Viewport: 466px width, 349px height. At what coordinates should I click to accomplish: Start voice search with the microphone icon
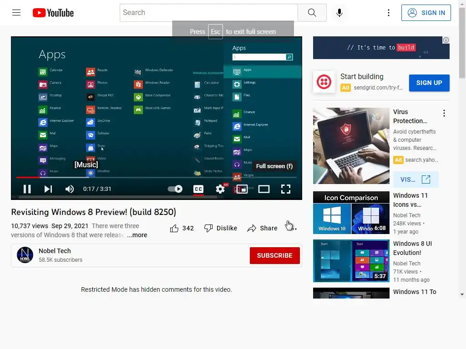tap(339, 13)
